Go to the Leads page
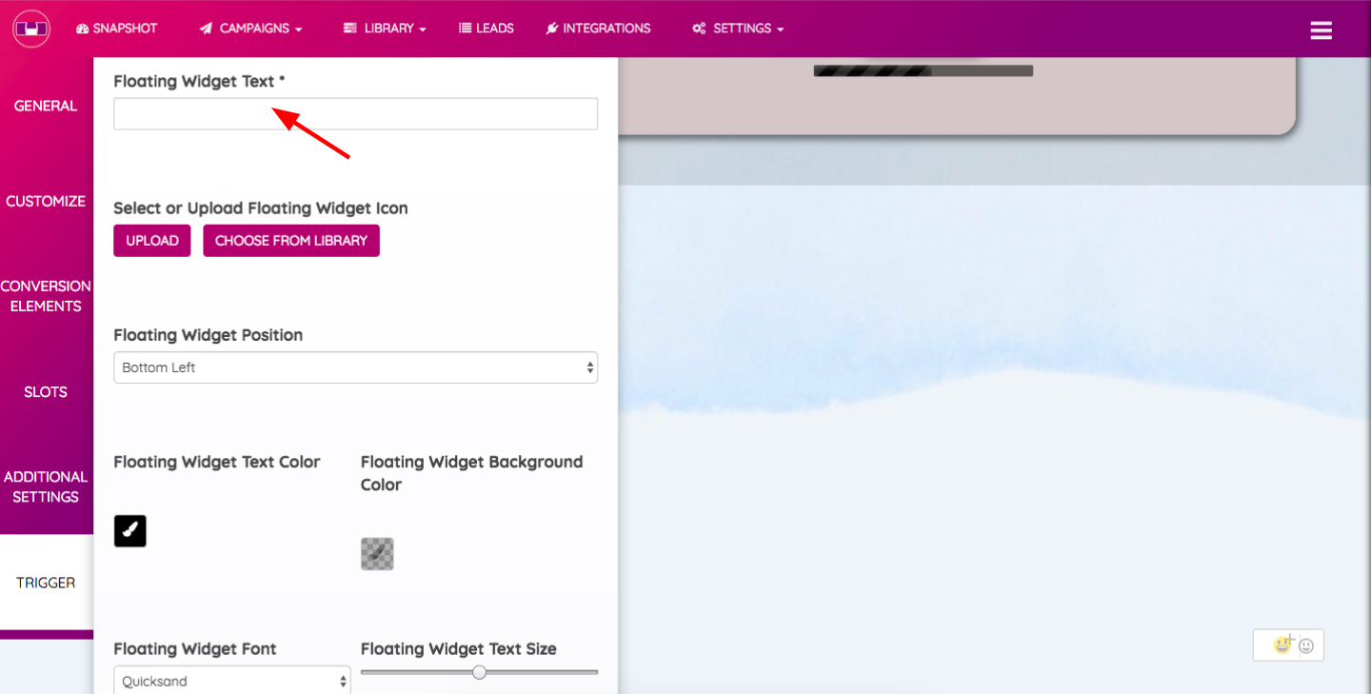The height and width of the screenshot is (694, 1371). coord(487,29)
